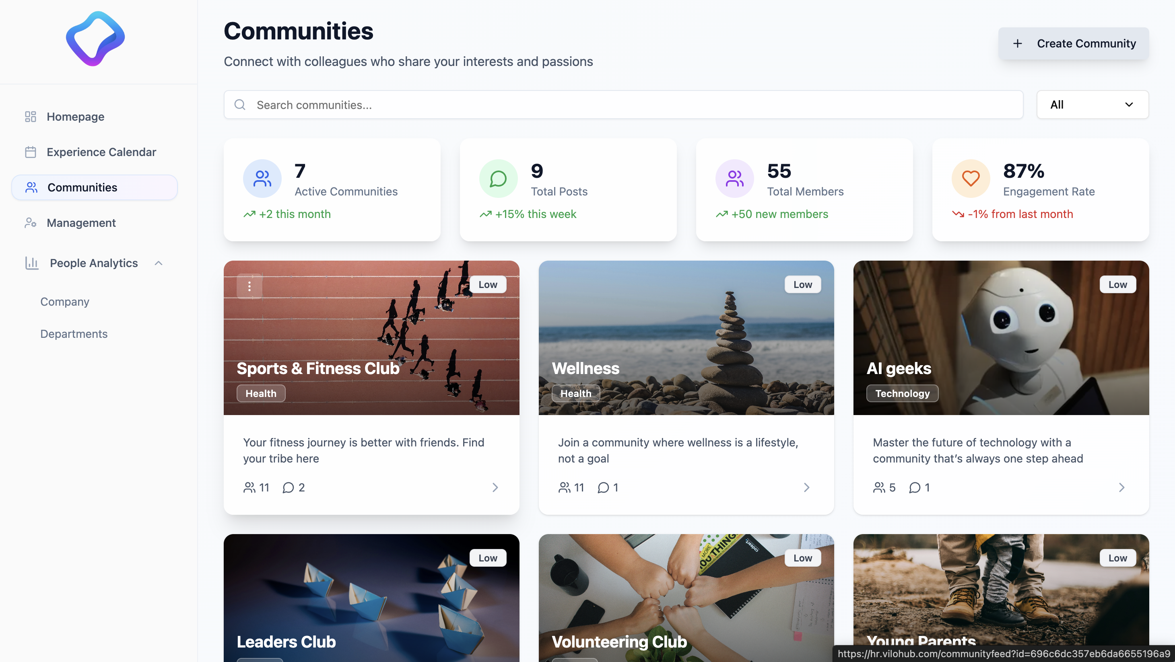Viewport: 1175px width, 662px height.
Task: Click the Create Community button
Action: pyautogui.click(x=1074, y=43)
